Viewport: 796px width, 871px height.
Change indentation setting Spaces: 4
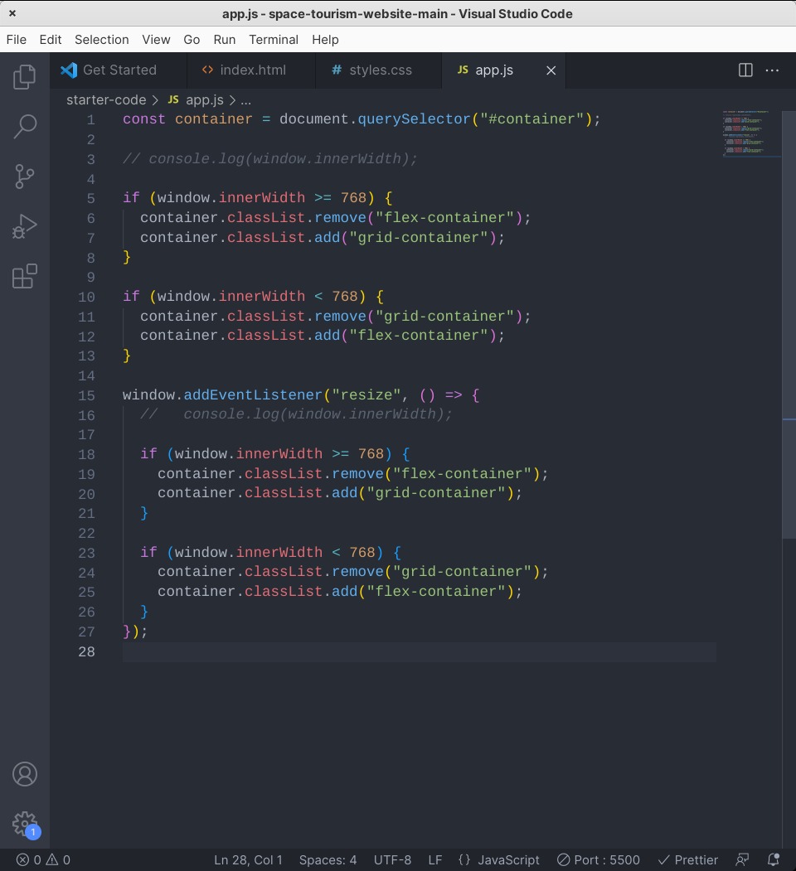pos(328,859)
